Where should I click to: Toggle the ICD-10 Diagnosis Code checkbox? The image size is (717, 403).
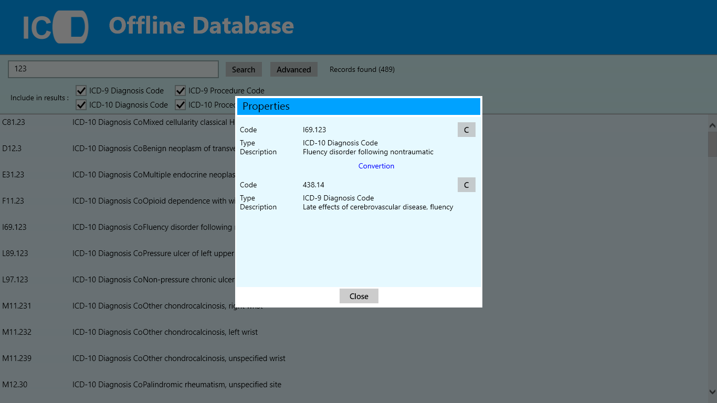pos(81,105)
